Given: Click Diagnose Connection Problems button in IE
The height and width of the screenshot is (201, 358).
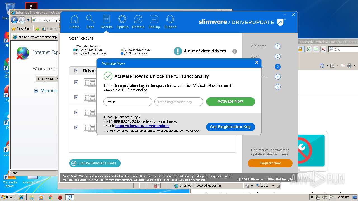Looking at the screenshot, I should click(46, 79).
